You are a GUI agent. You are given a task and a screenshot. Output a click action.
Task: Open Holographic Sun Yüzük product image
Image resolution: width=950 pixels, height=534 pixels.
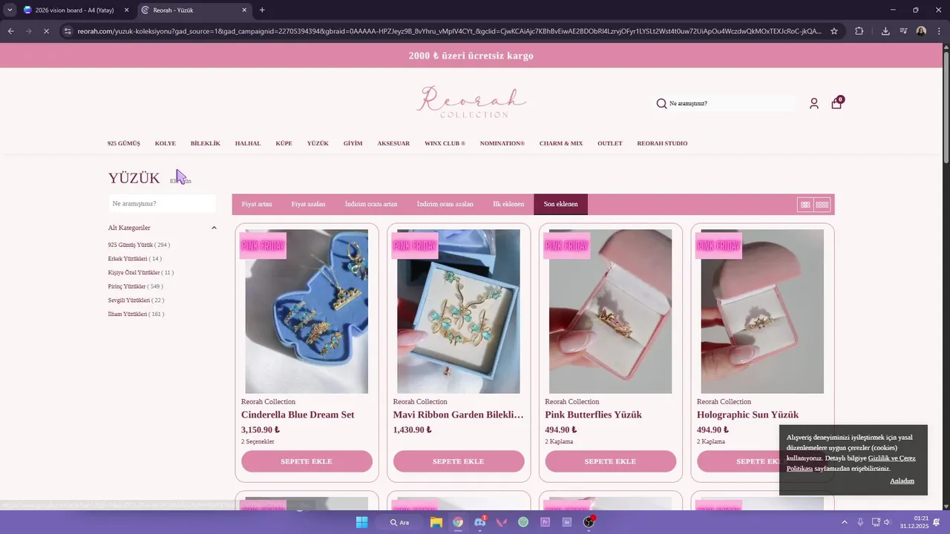(762, 311)
